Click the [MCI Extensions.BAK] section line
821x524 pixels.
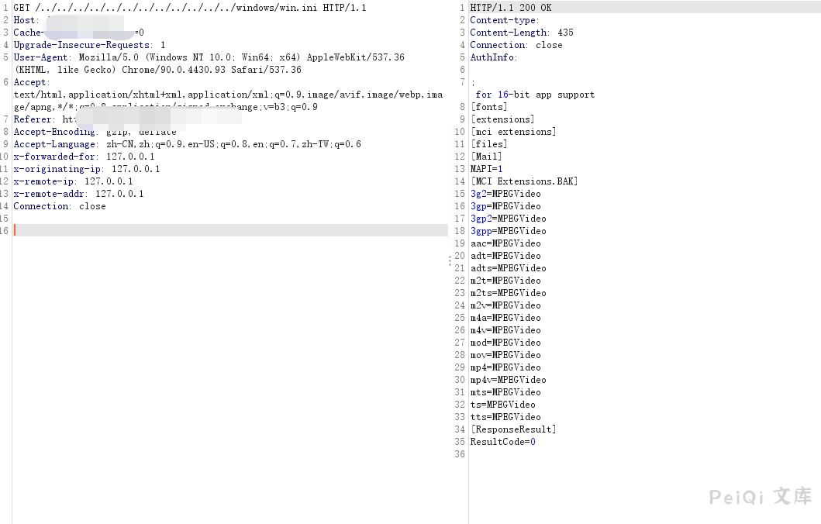524,181
